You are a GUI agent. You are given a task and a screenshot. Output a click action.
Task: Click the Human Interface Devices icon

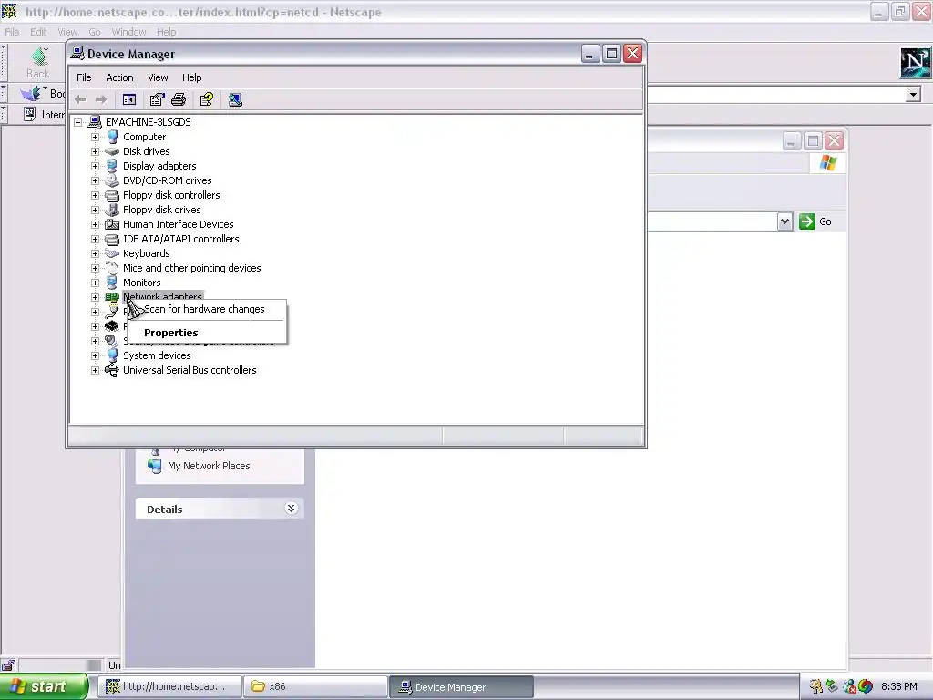click(x=112, y=224)
